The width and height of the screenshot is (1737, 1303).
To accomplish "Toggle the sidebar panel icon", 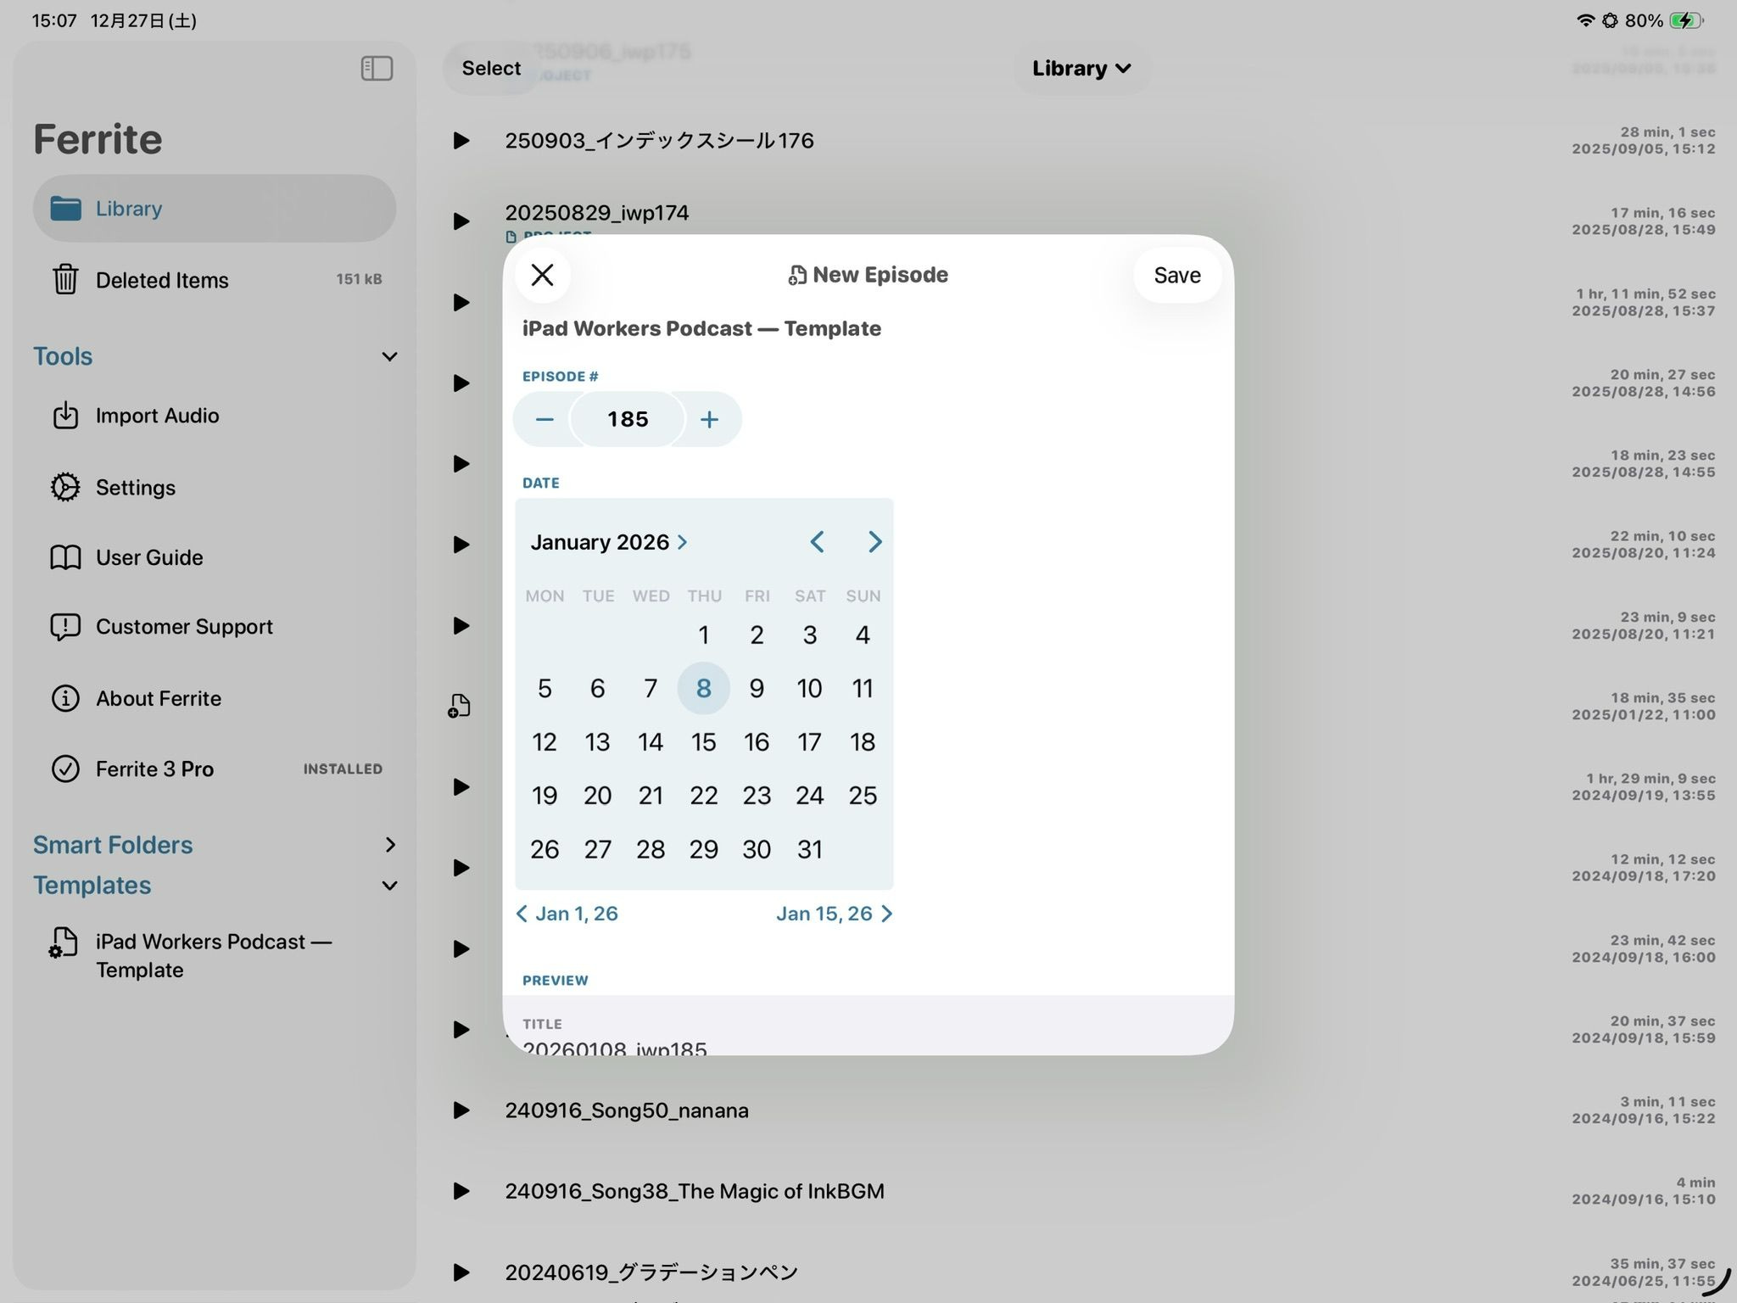I will click(377, 68).
